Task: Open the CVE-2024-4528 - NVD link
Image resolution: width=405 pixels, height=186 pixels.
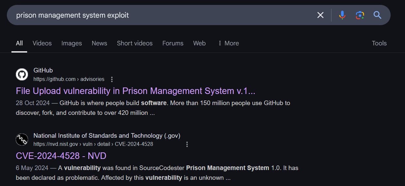Action: 61,156
